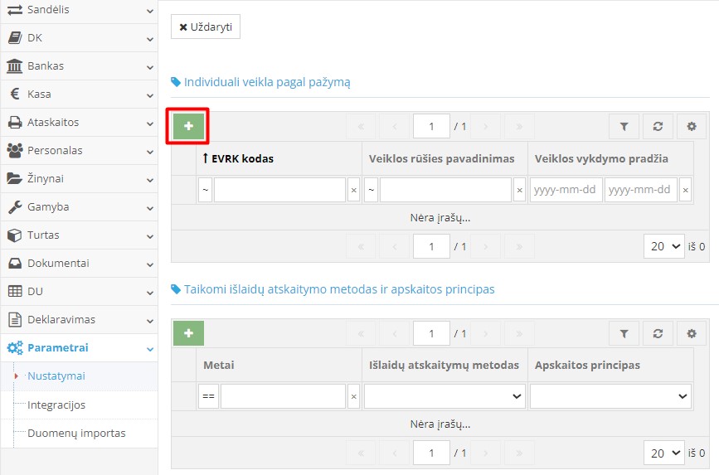Click first yyyy-mm-dd date filter field
The width and height of the screenshot is (719, 475).
point(566,190)
